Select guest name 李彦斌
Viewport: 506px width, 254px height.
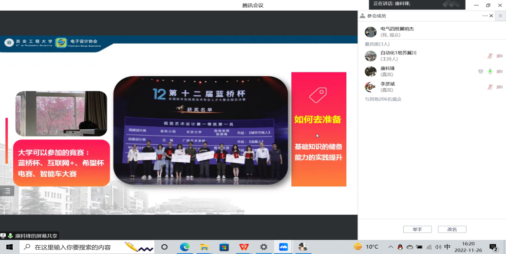[388, 84]
